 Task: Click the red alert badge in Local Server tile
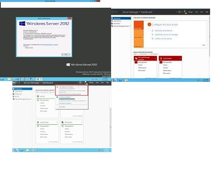(x=161, y=62)
